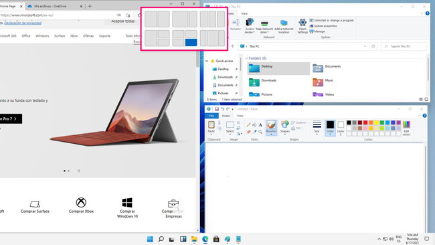Pause the carousel slideshow
Screen dimensions: 435x245
click(78, 171)
